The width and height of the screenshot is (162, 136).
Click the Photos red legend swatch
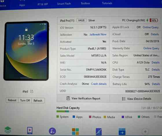coord(90,117)
